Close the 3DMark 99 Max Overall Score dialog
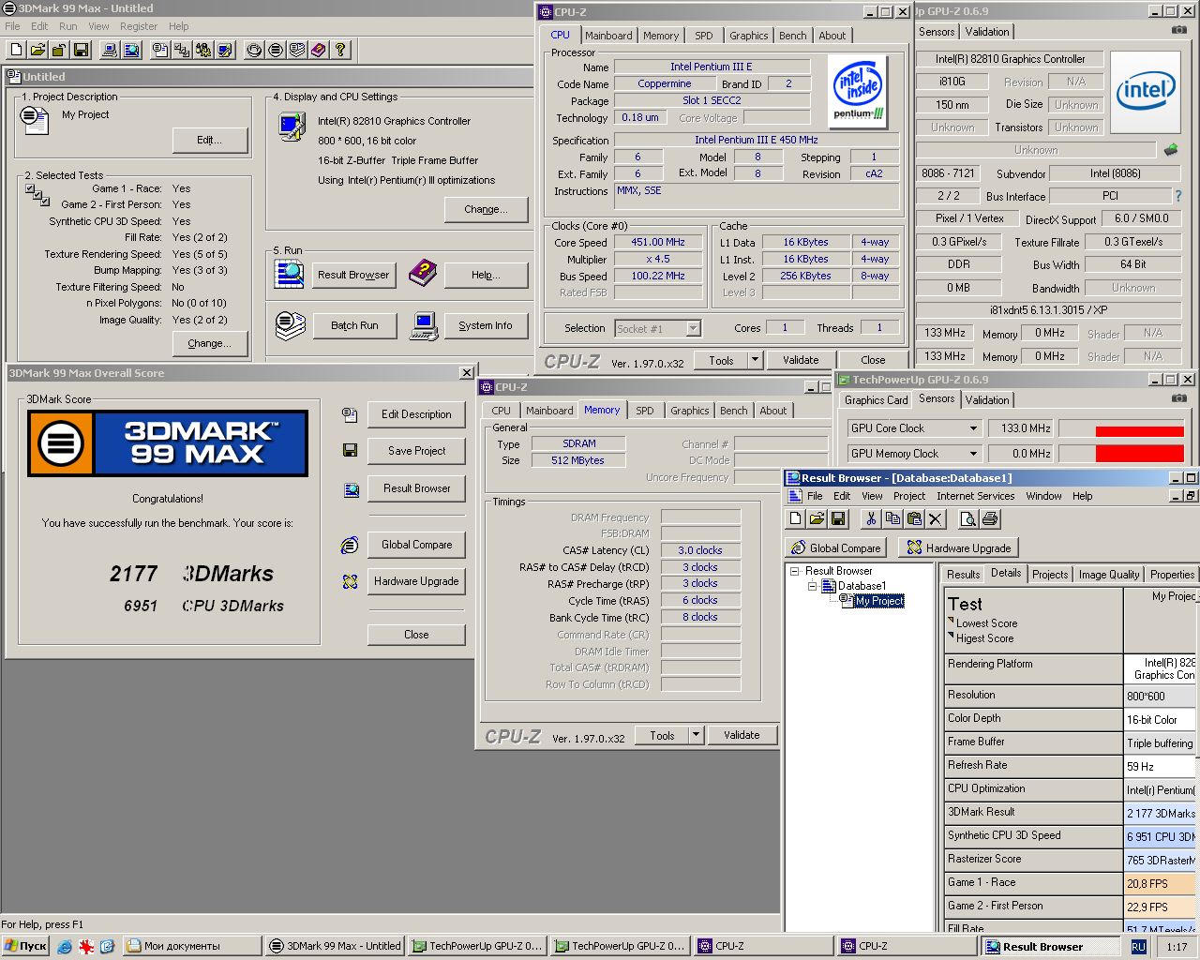Viewport: 1200px width, 960px height. [x=466, y=373]
